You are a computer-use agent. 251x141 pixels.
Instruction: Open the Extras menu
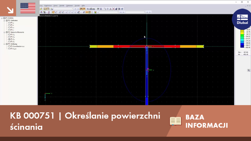point(55,6)
